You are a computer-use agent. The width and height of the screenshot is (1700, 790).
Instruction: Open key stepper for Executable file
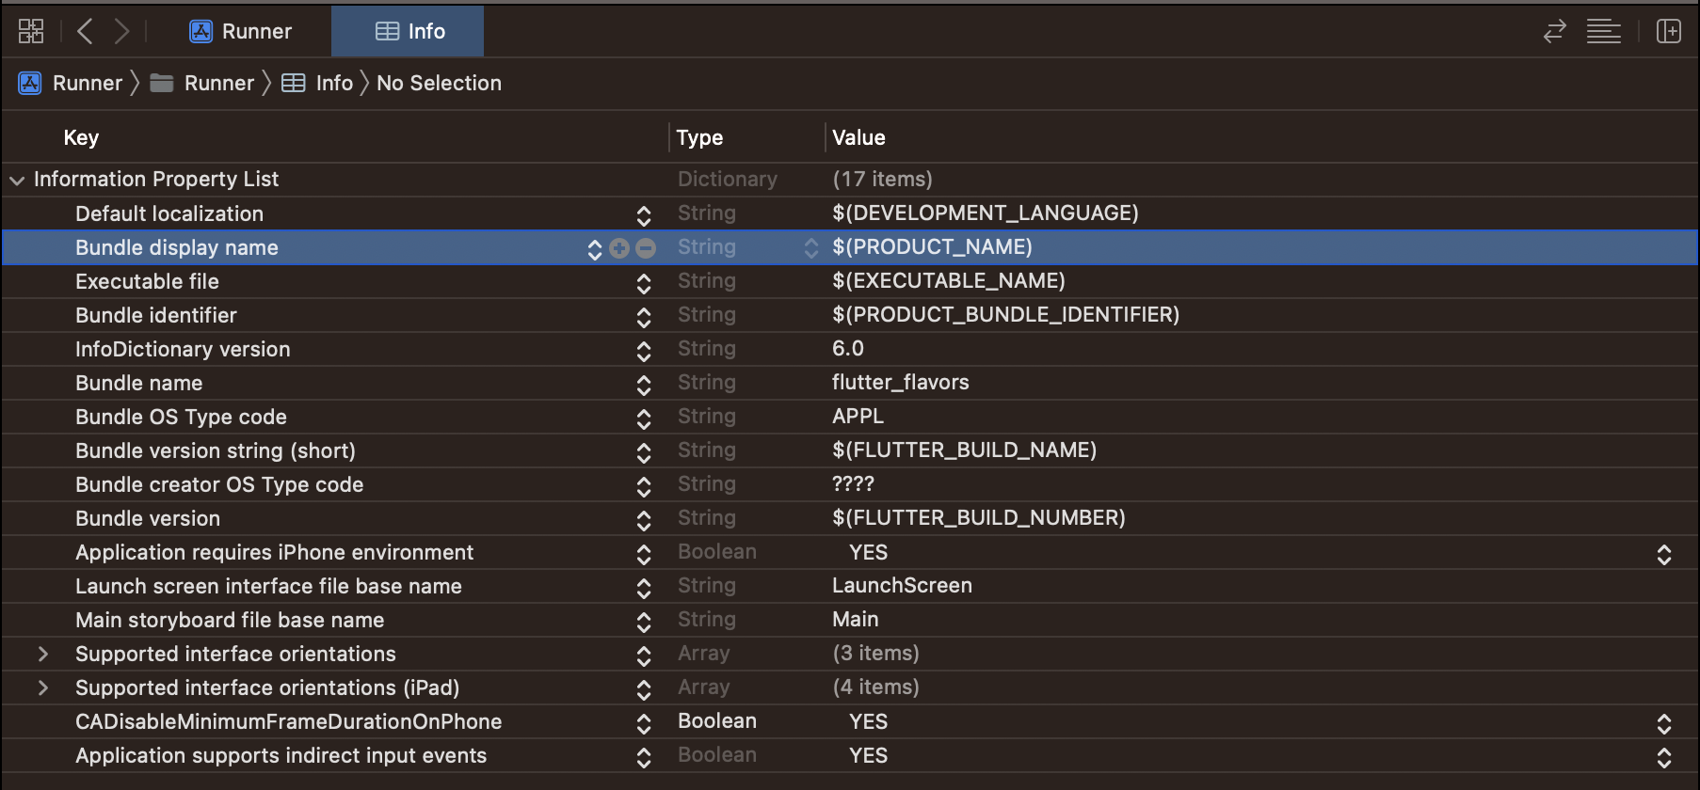pos(644,283)
